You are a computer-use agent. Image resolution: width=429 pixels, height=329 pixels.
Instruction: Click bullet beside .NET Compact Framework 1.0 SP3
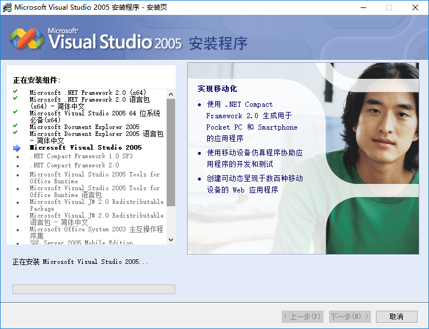(x=18, y=157)
